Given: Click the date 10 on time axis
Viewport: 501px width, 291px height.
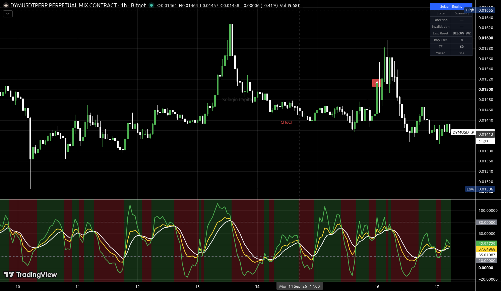Looking at the screenshot, I should (18, 287).
